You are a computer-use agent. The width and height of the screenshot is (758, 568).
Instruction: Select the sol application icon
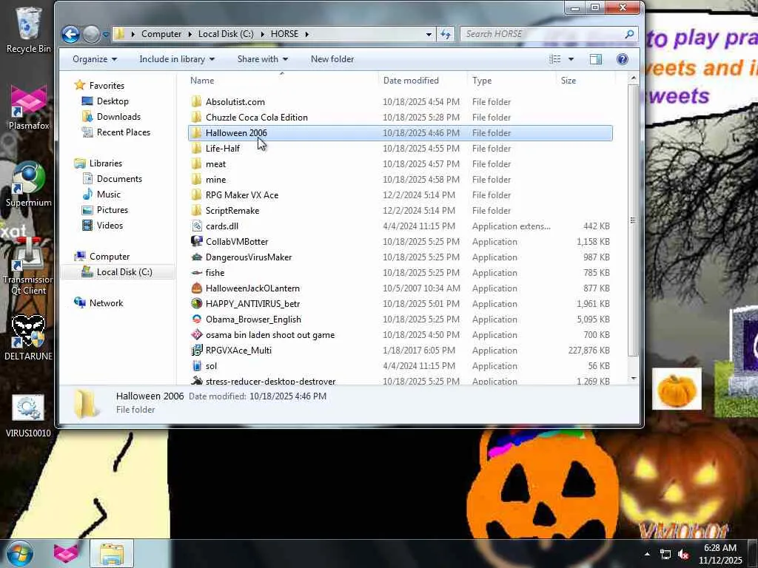196,365
